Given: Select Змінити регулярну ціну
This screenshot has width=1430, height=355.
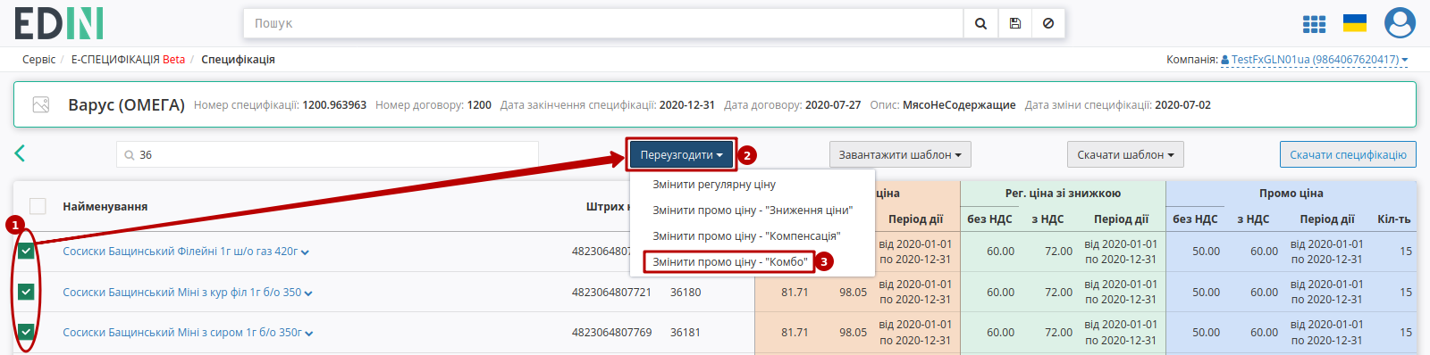Looking at the screenshot, I should pos(714,185).
